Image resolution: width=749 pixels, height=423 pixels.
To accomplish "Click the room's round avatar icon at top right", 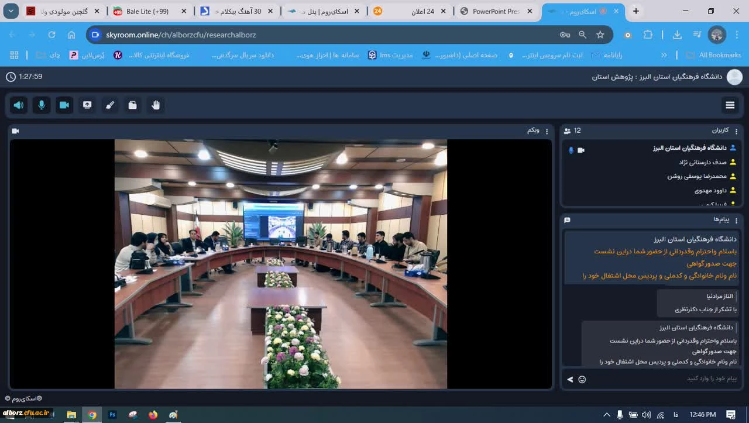I will 734,77.
